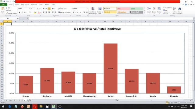This screenshot has width=195, height=109.
Task: Click the Percent Style icon
Action: coord(78,12)
